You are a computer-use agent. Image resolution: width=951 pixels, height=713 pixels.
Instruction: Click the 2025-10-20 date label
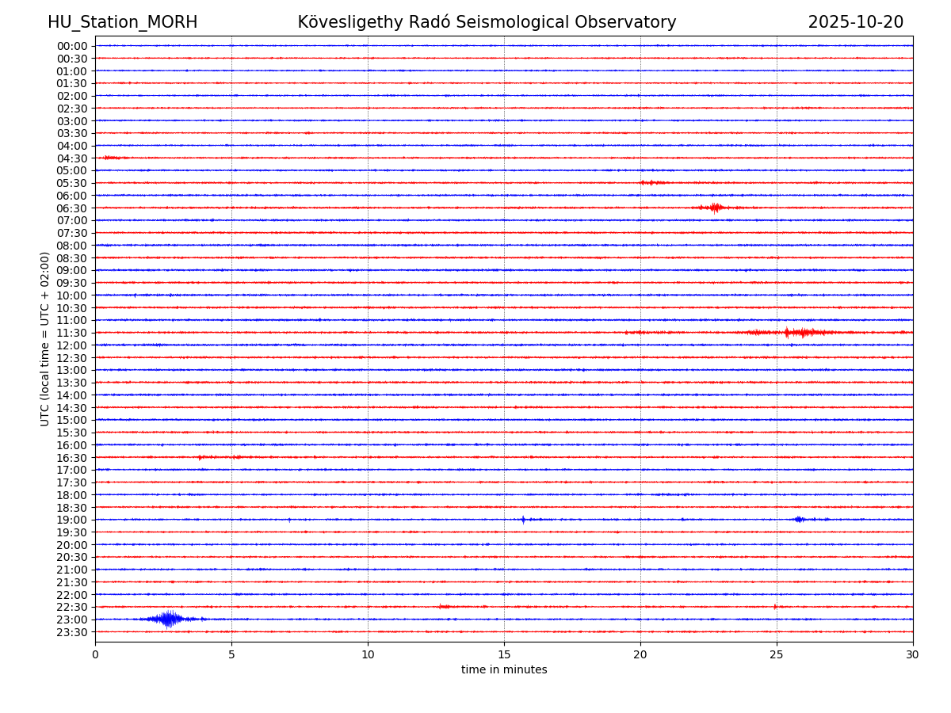855,22
